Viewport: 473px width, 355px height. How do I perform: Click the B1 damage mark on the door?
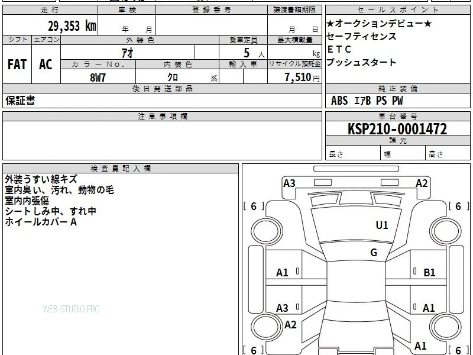pos(429,273)
